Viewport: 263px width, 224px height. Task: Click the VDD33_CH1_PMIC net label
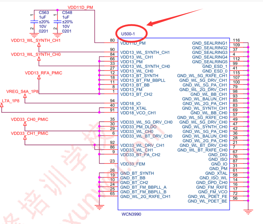coord(29,133)
